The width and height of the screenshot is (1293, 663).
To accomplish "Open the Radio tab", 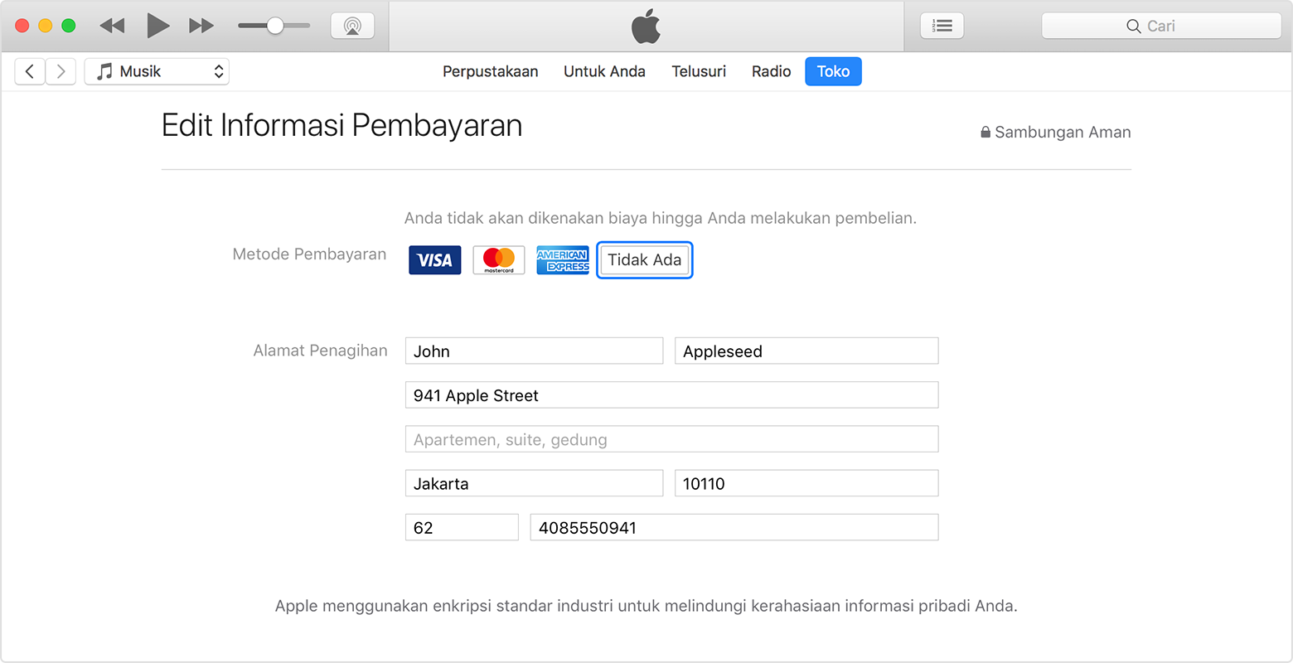I will pos(771,71).
